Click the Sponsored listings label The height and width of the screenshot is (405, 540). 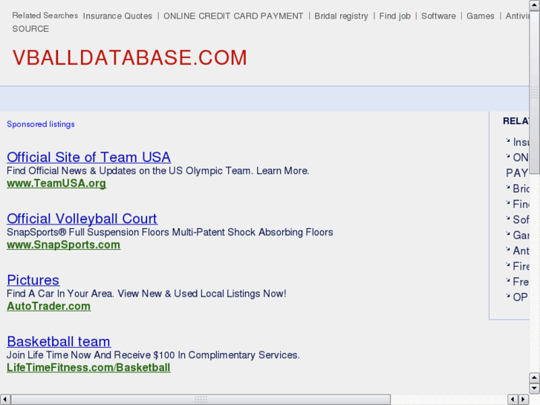(41, 124)
